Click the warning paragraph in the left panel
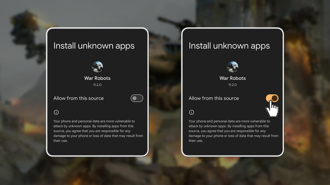The height and width of the screenshot is (185, 330). point(98,131)
